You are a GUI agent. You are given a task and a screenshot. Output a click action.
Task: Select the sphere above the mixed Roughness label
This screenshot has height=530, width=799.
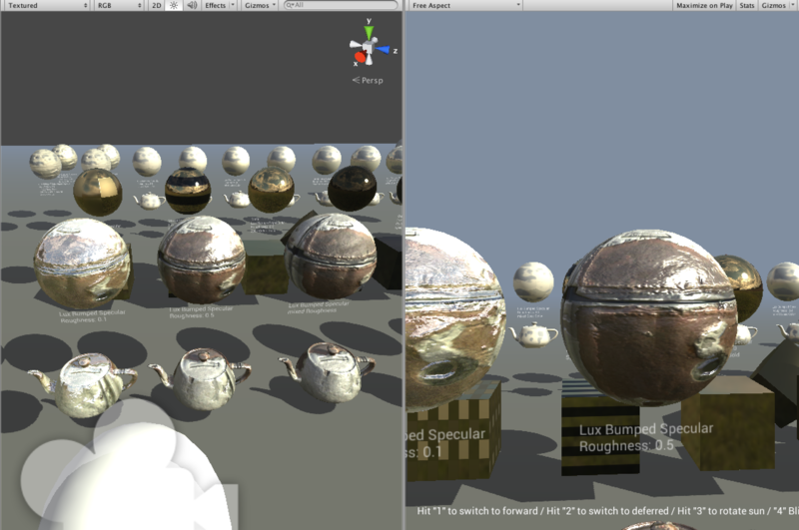331,257
